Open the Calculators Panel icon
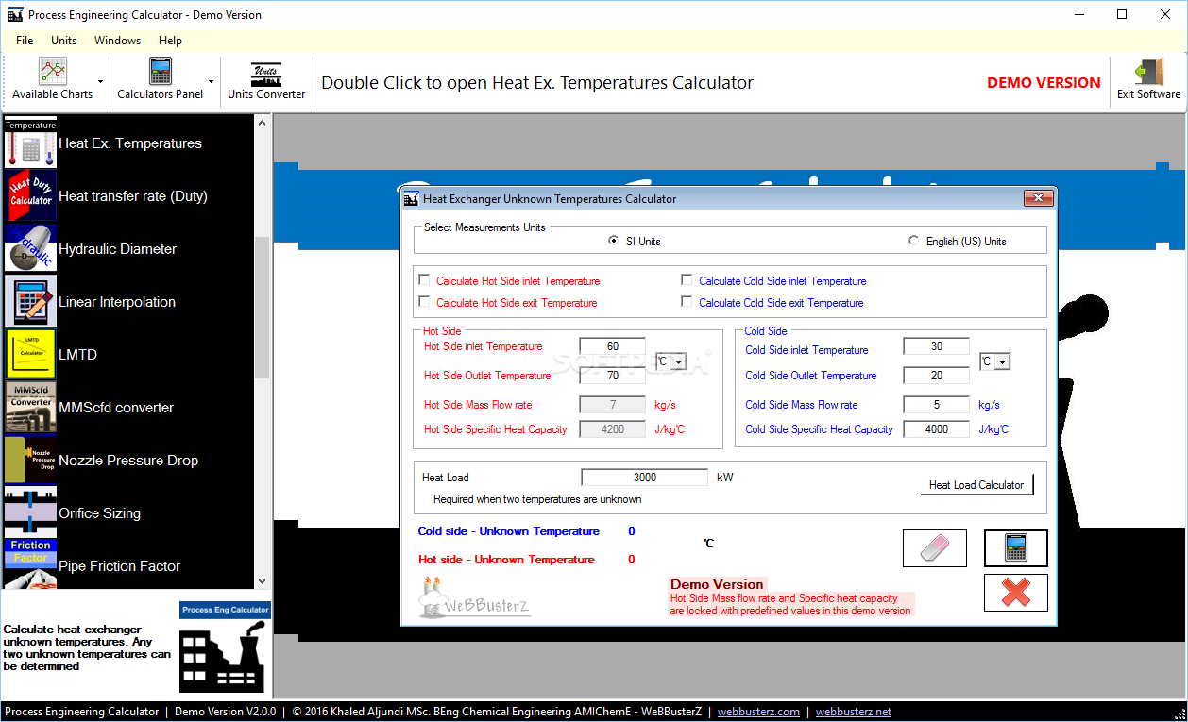1188x722 pixels. 161,72
